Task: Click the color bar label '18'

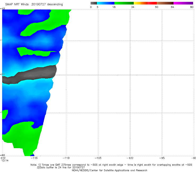Action: pyautogui.click(x=114, y=7)
